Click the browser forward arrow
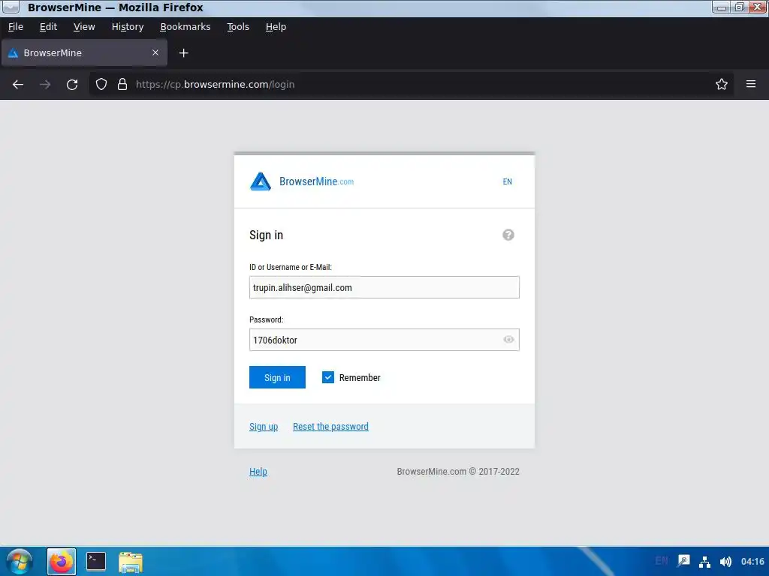The image size is (769, 576). click(x=45, y=84)
